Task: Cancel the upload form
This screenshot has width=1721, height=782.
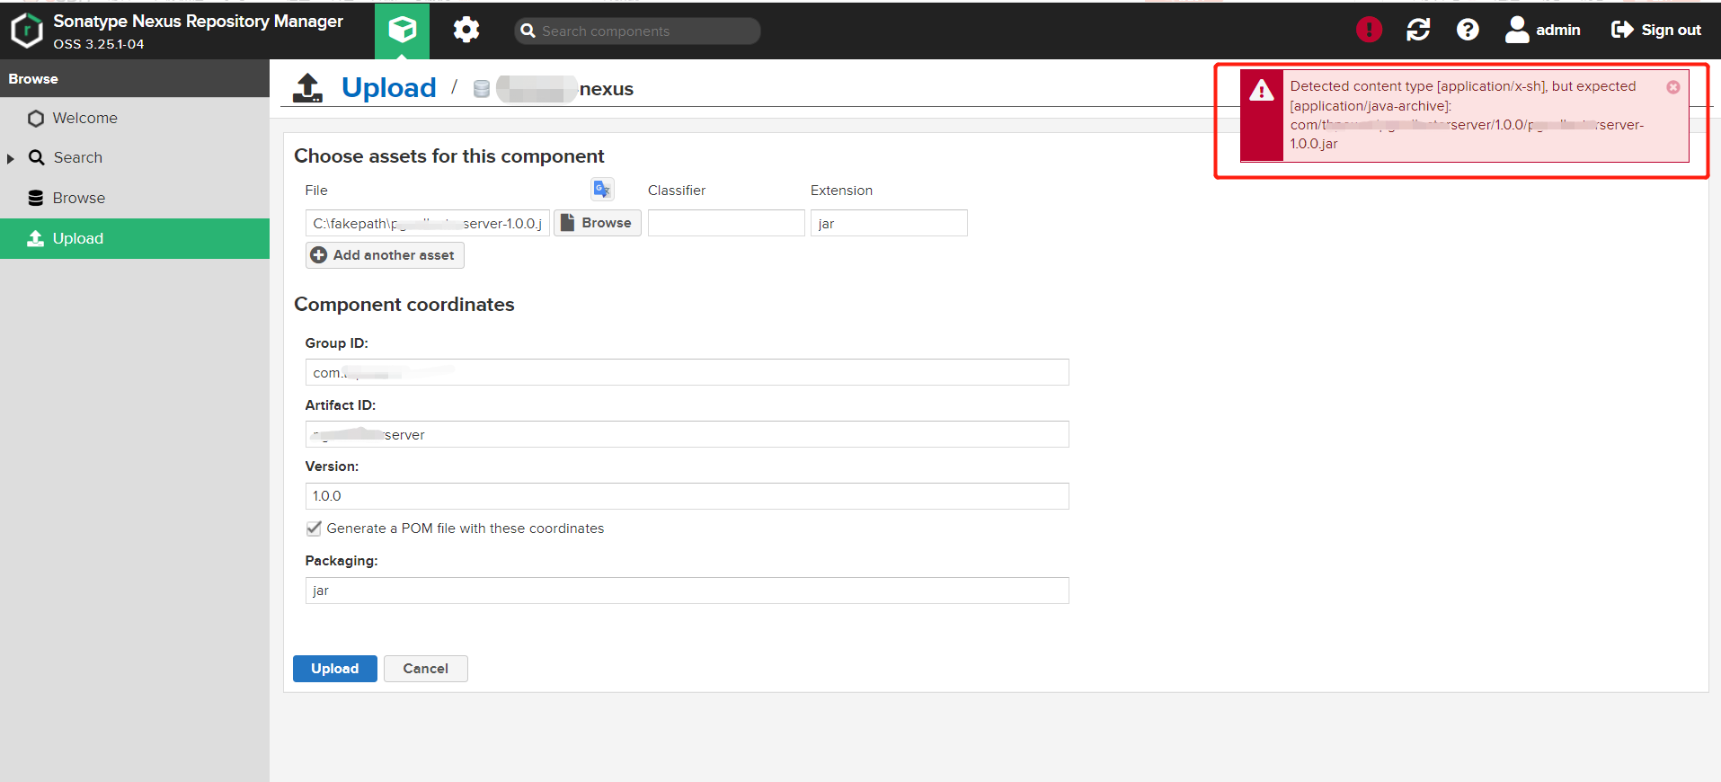Action: [426, 669]
